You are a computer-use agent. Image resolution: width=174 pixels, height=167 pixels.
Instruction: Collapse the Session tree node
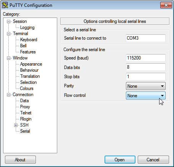pyautogui.click(x=8, y=21)
